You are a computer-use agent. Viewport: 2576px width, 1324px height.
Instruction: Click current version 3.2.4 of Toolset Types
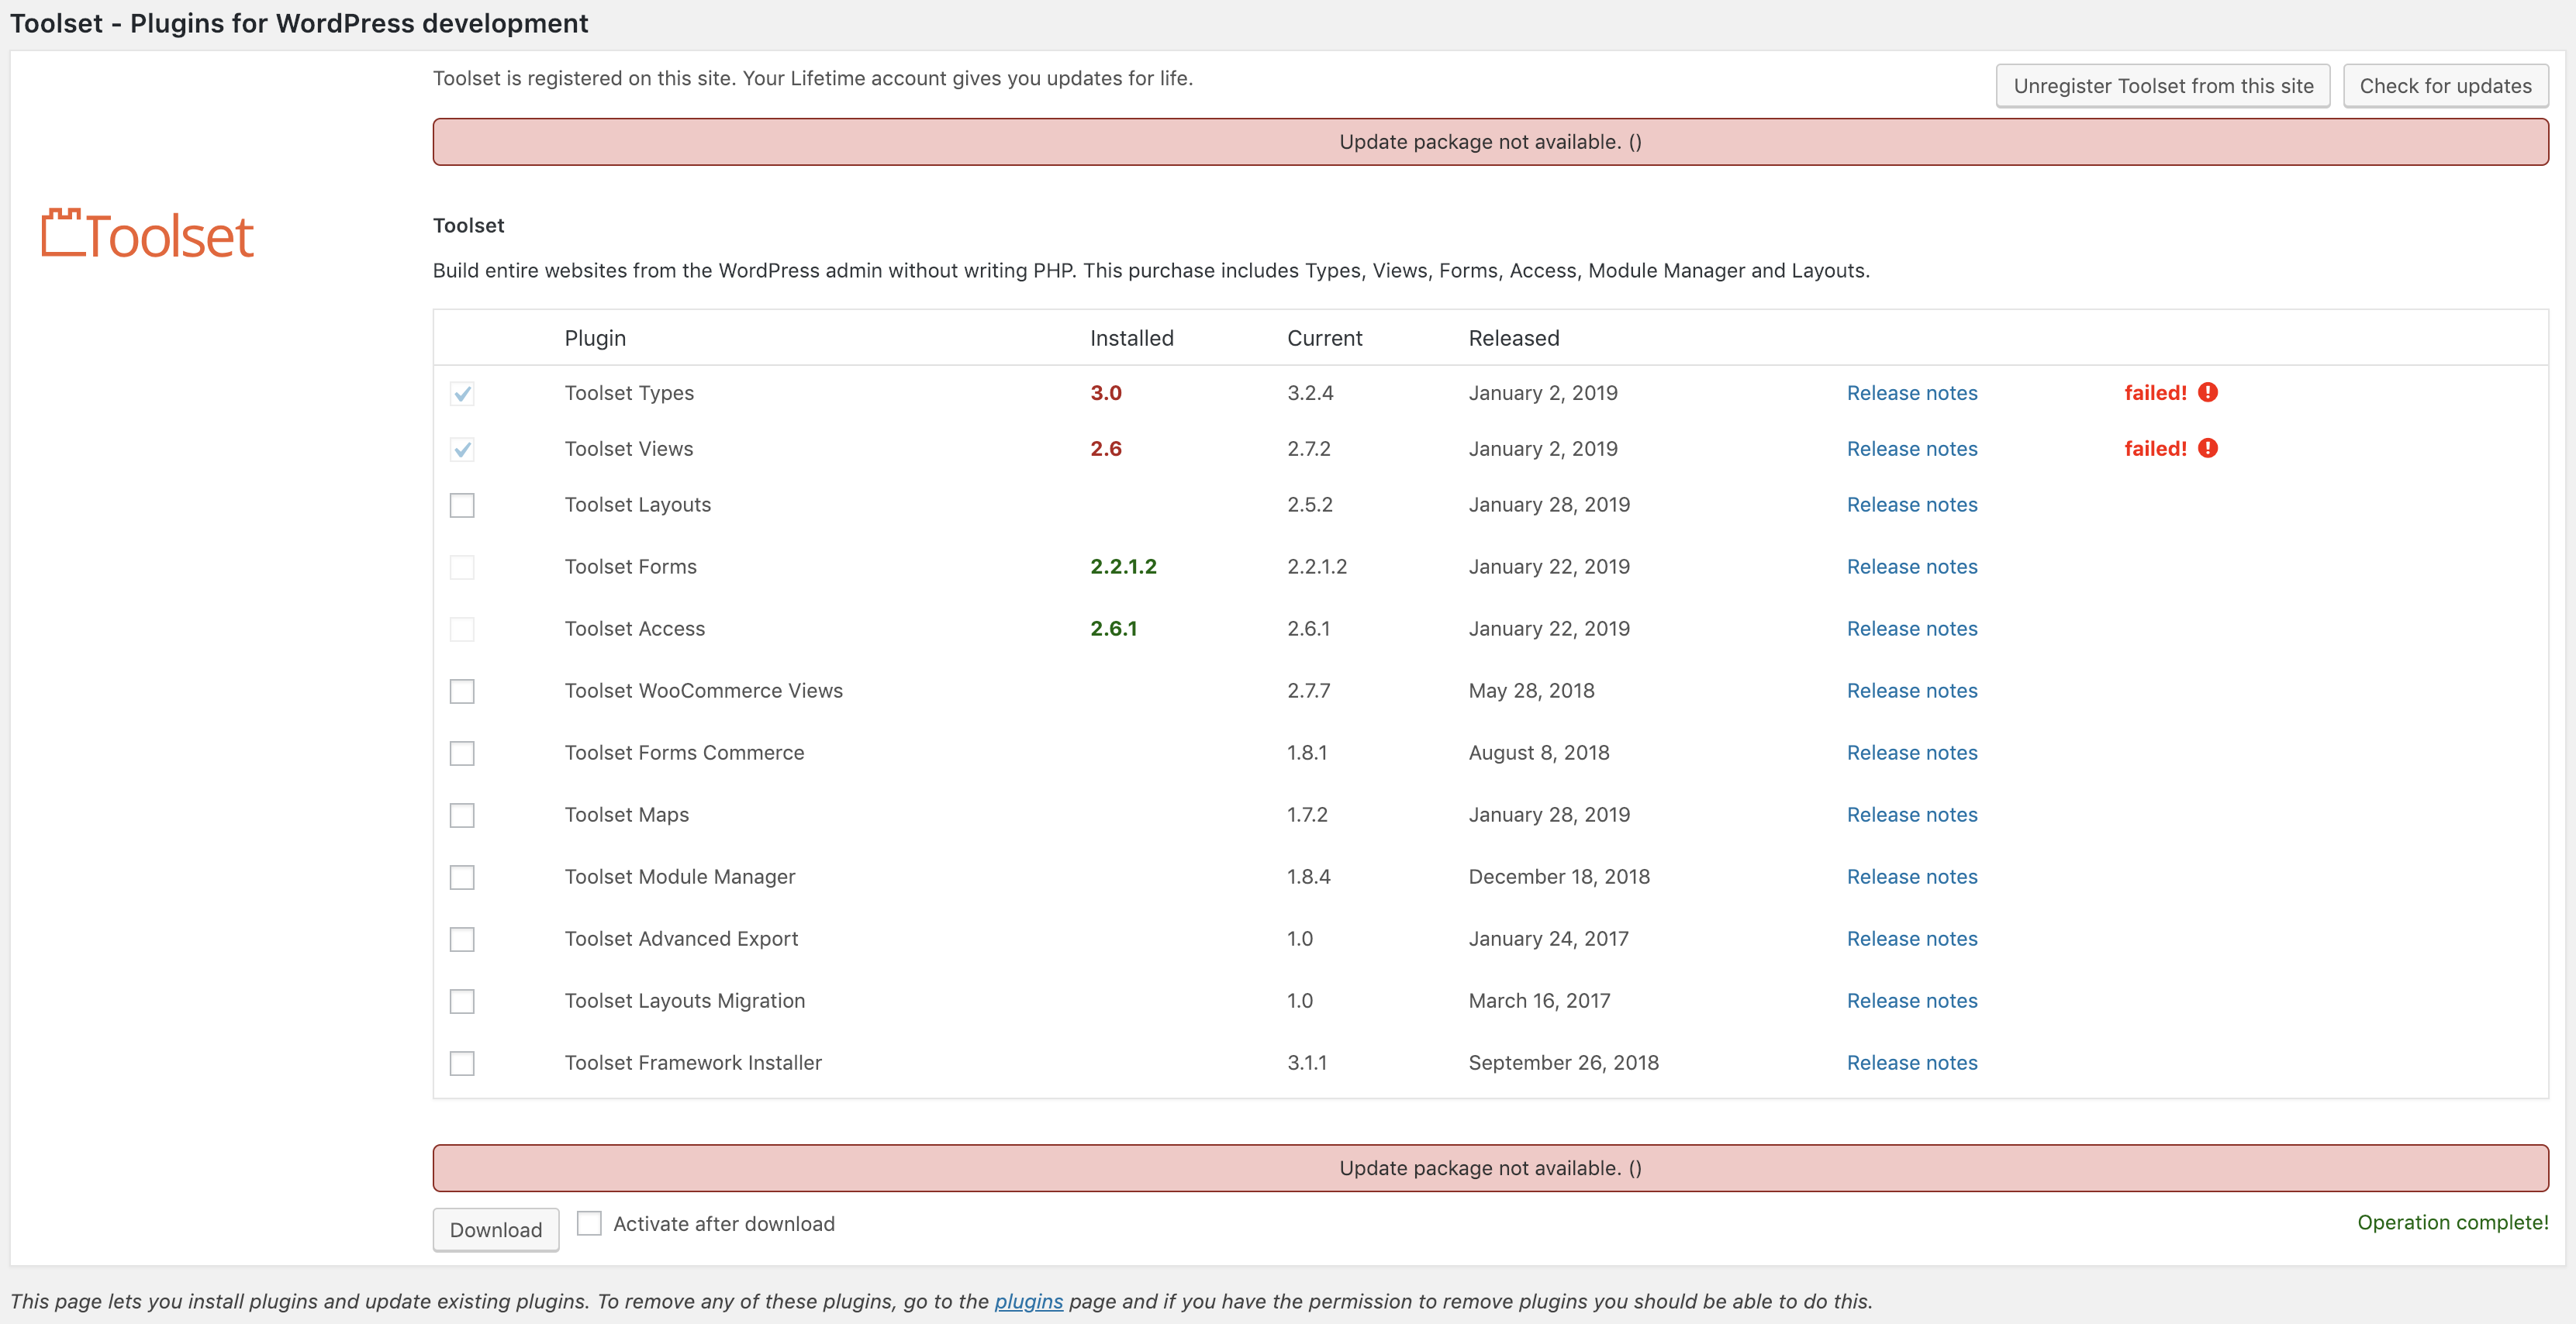point(1310,393)
